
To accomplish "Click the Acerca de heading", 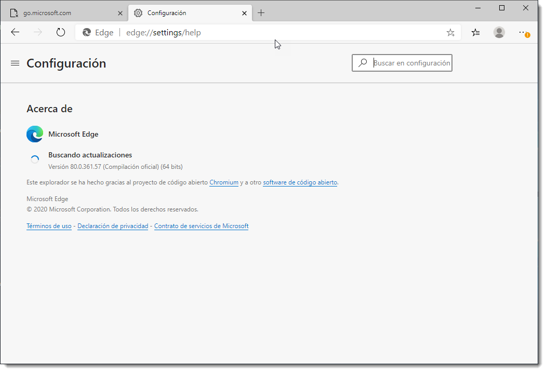I will (x=49, y=109).
